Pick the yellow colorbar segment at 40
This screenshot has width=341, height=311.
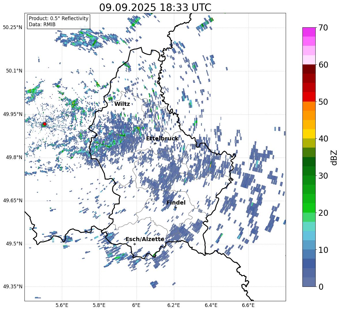point(309,134)
